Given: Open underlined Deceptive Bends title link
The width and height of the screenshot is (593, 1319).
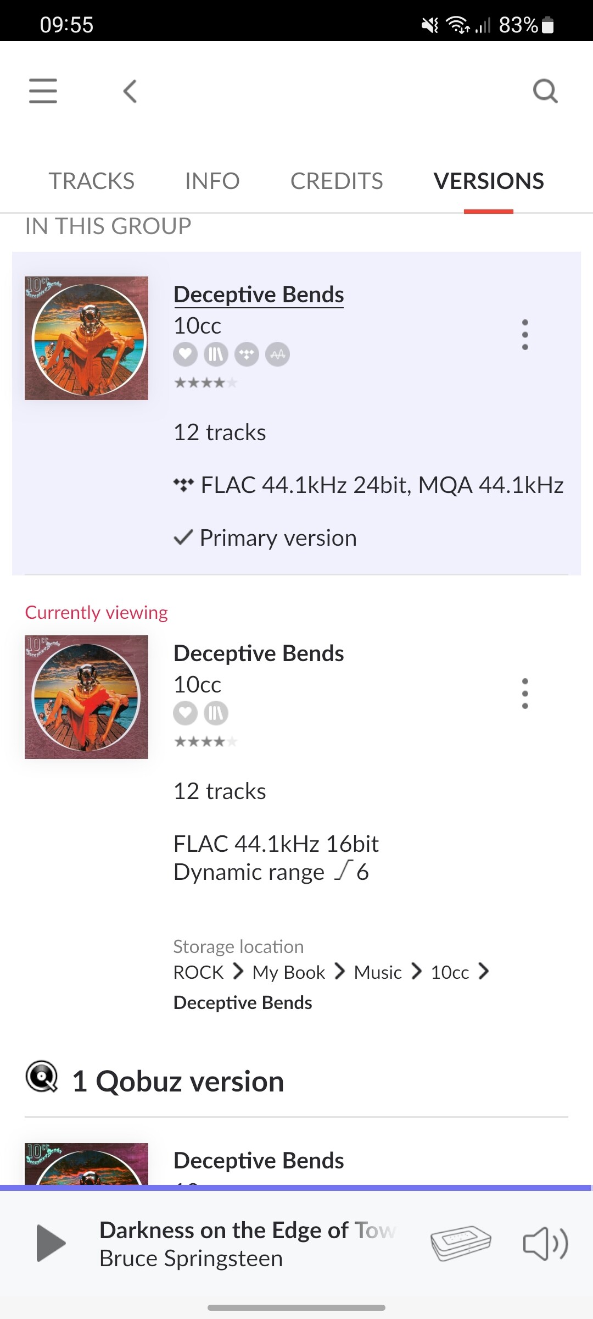Looking at the screenshot, I should (x=259, y=295).
